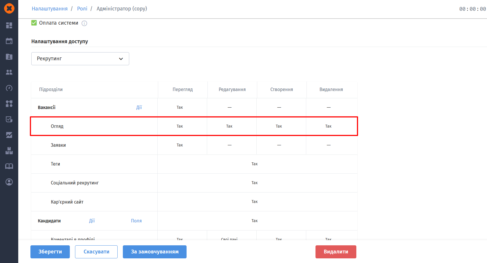Open the contact card icon in sidebar
Screen dimensions: 487x263
click(9, 57)
